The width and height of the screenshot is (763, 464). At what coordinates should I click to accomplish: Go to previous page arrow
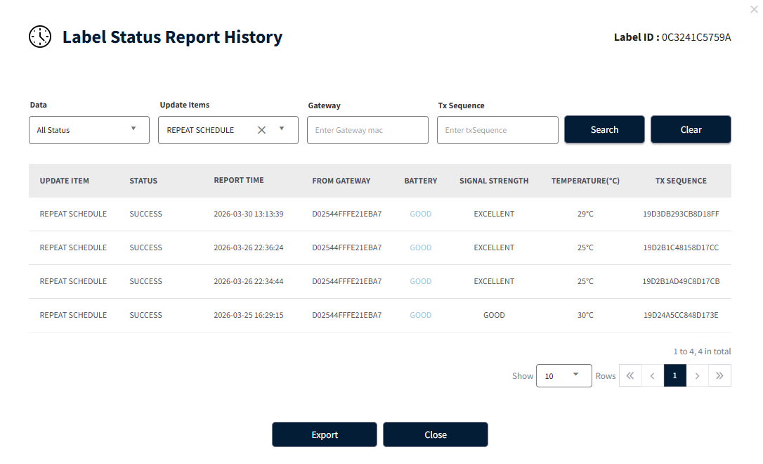tap(653, 375)
